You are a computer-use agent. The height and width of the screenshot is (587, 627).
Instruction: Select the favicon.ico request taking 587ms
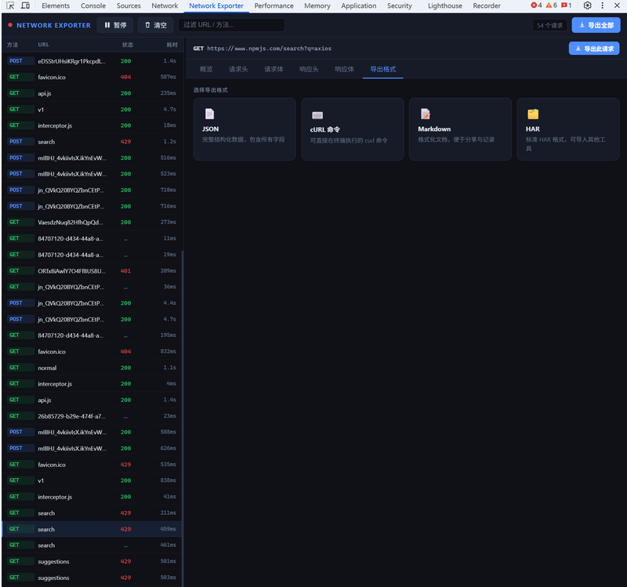coord(92,77)
